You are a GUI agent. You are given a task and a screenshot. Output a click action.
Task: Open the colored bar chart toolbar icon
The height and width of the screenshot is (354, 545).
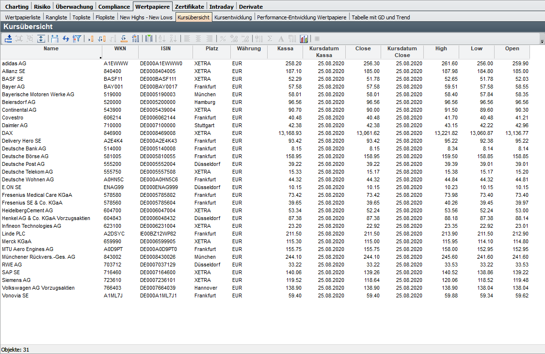[304, 39]
